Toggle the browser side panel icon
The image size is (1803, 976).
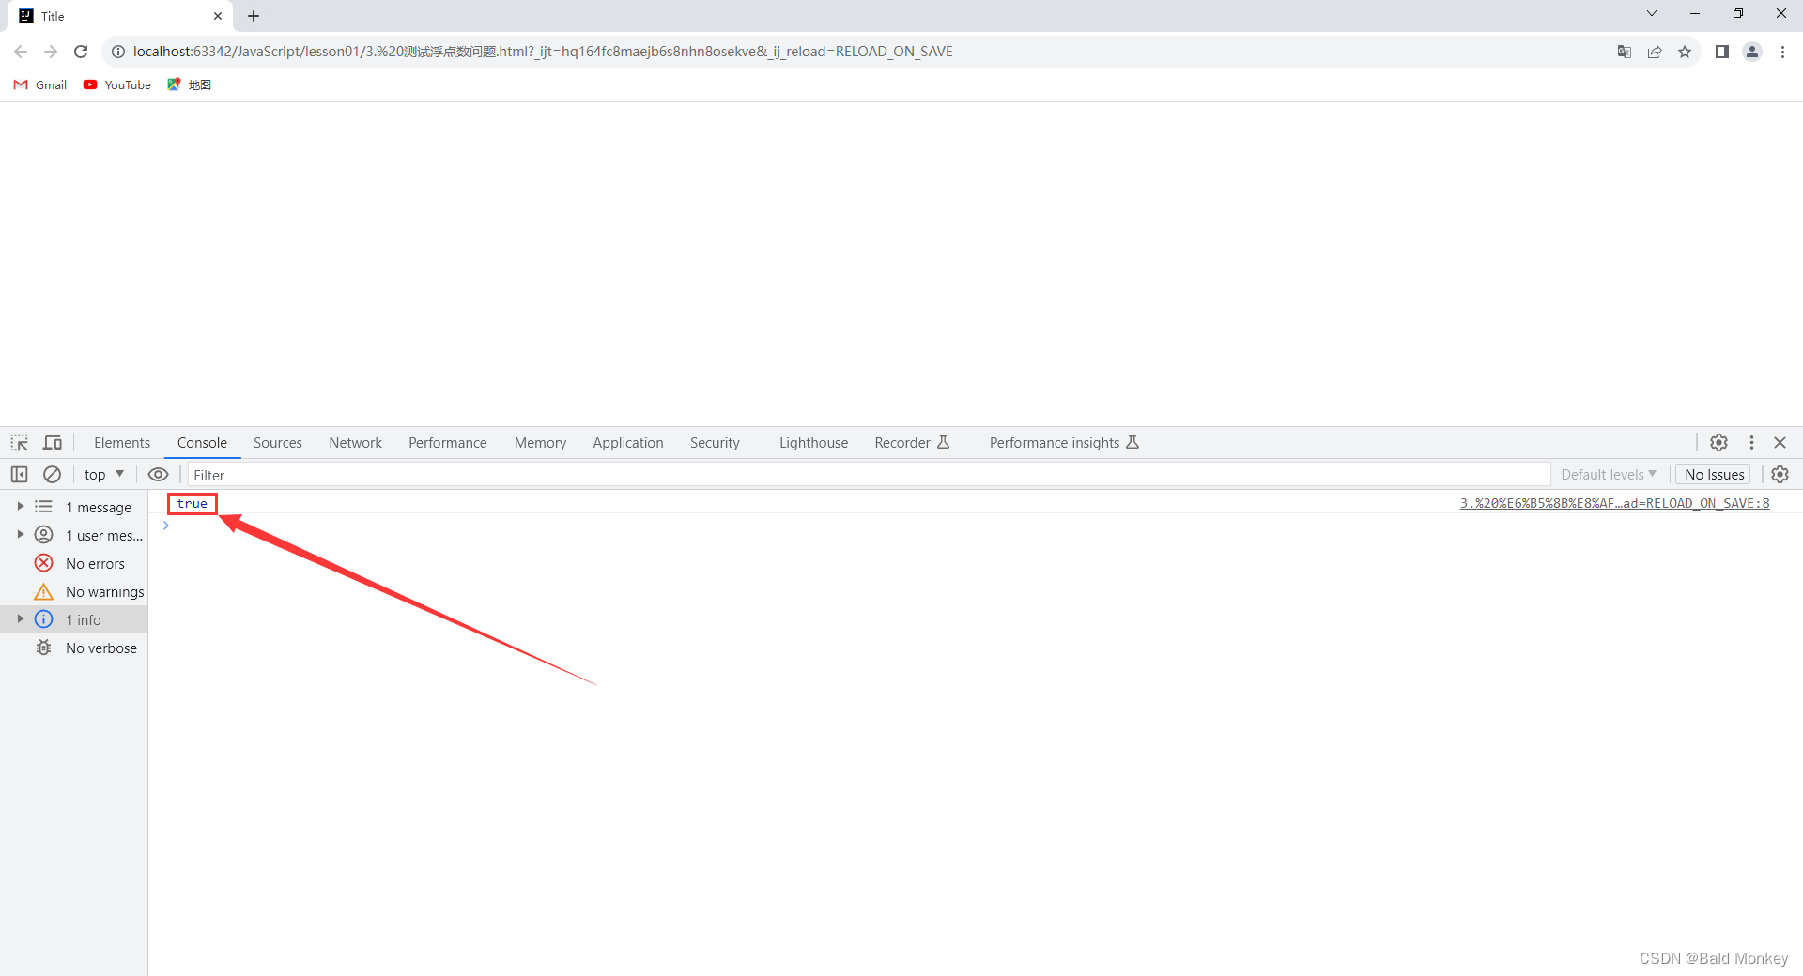[x=1721, y=52]
